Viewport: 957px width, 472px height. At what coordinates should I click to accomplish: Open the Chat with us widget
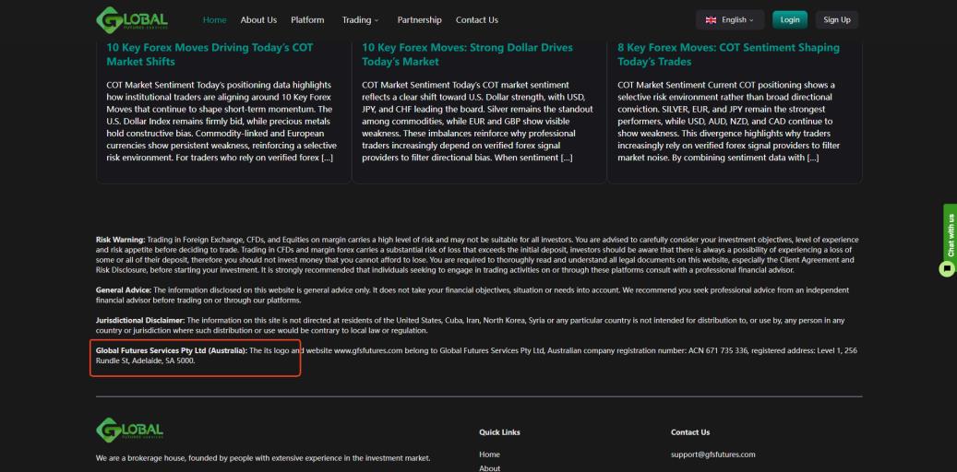coord(948,241)
